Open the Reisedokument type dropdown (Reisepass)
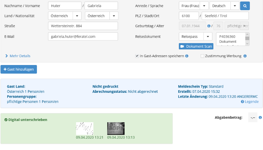The image size is (263, 150). 208,36
